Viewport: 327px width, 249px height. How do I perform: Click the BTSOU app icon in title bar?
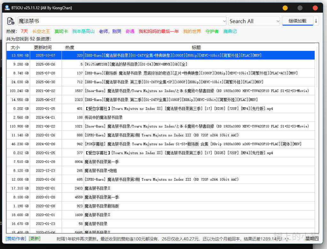pos(7,8)
